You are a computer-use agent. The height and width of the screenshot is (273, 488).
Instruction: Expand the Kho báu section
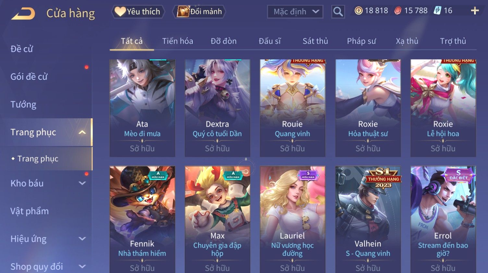coord(82,183)
